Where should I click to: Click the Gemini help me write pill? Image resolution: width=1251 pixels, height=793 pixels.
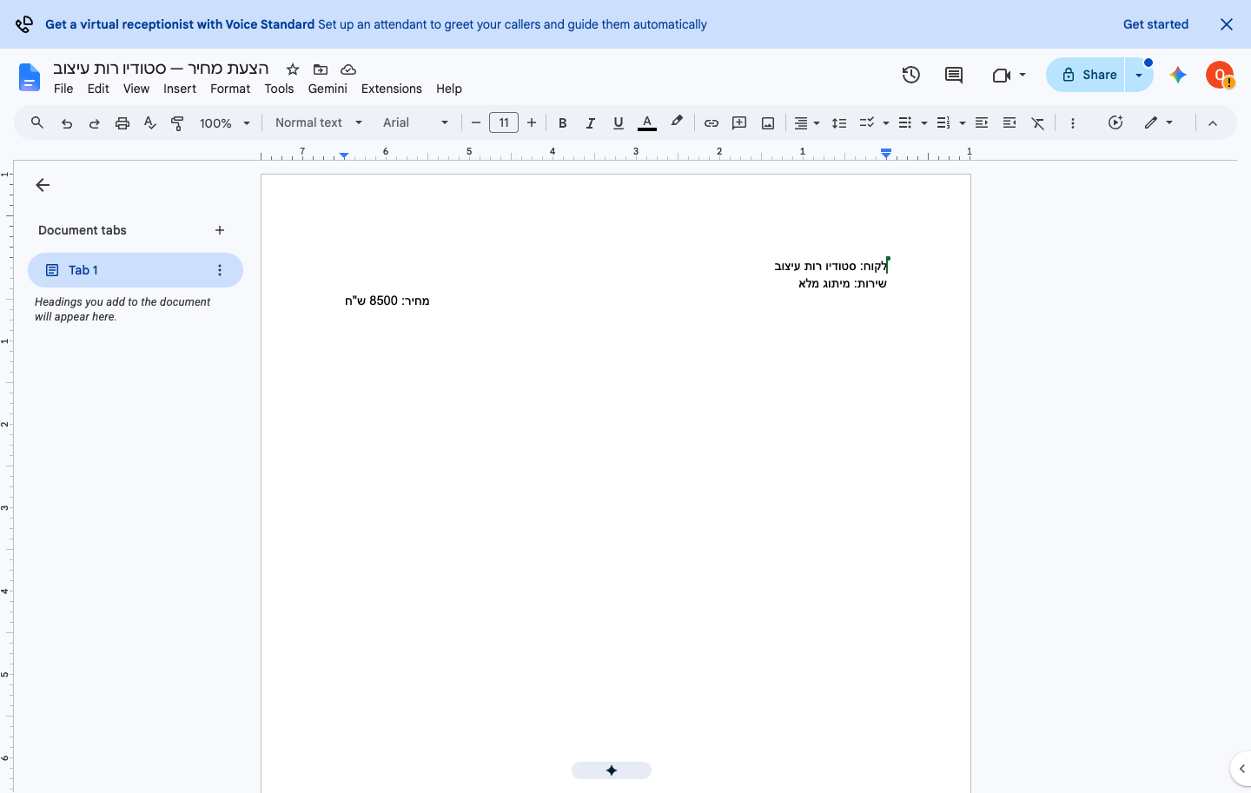pos(612,770)
